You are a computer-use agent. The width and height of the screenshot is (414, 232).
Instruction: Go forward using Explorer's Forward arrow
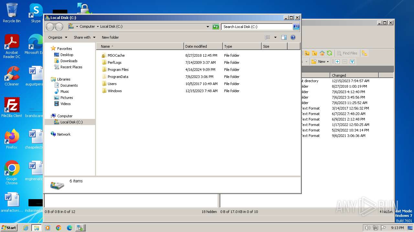59,27
